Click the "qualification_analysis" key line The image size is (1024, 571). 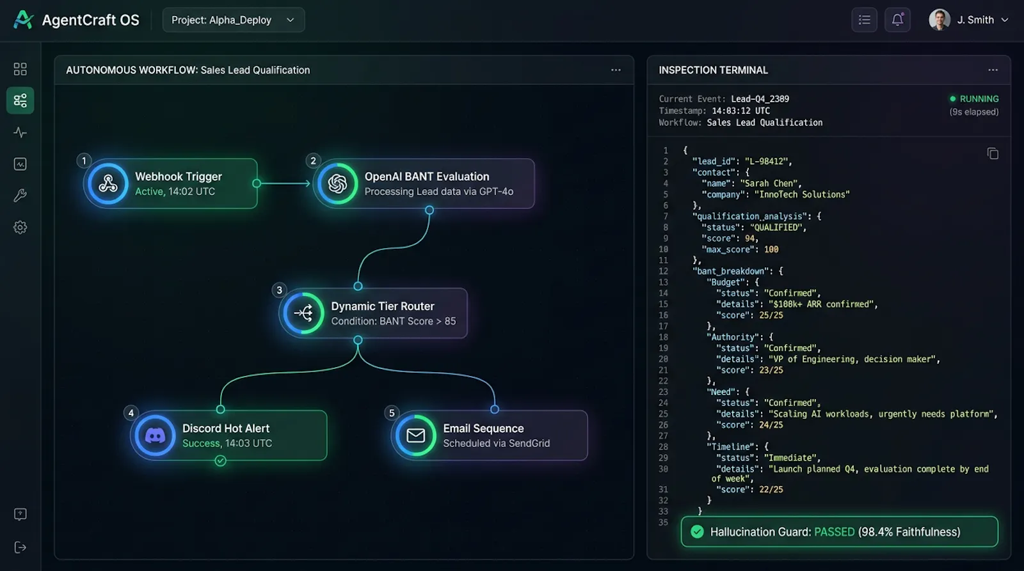756,217
